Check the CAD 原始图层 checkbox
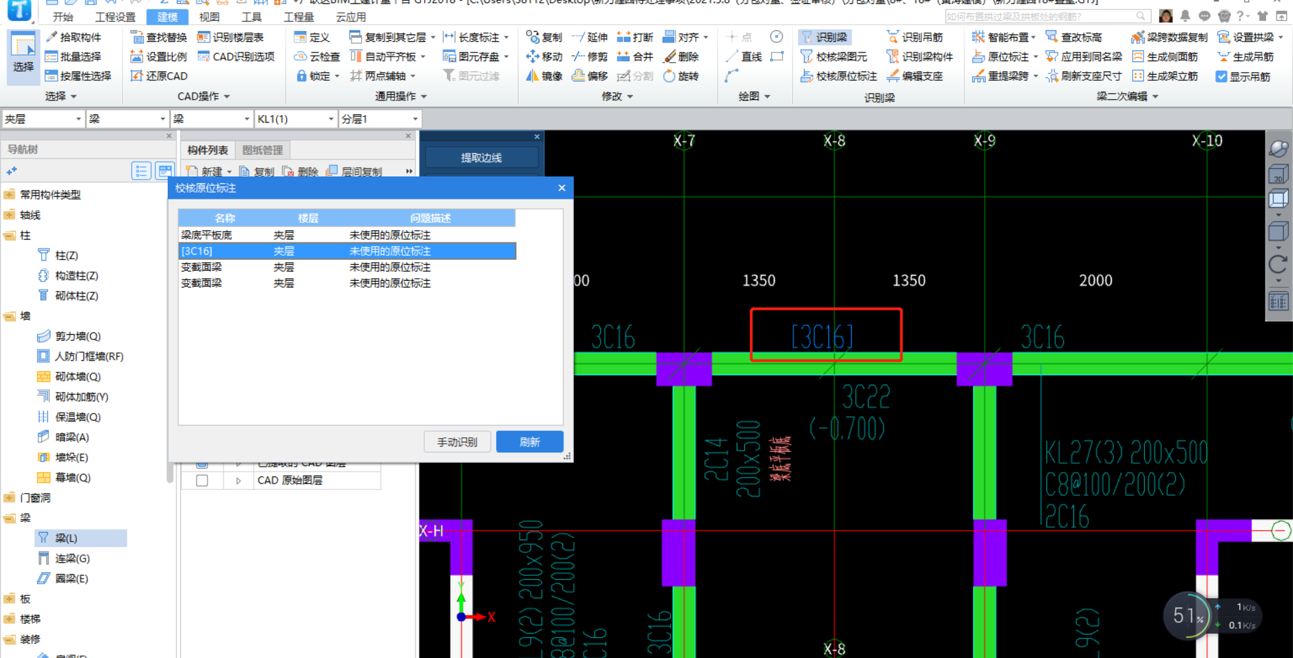This screenshot has width=1293, height=658. pos(202,480)
